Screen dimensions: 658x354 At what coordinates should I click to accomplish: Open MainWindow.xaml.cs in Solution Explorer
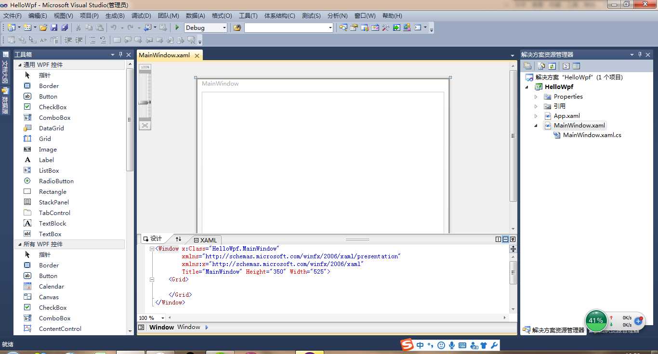(x=592, y=135)
